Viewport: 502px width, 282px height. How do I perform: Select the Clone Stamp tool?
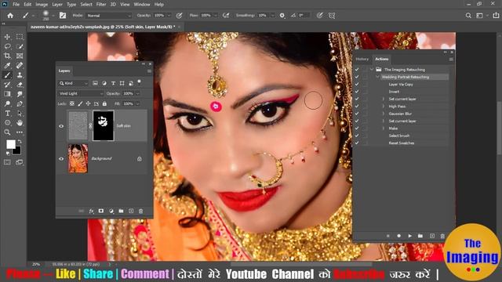pyautogui.click(x=20, y=75)
